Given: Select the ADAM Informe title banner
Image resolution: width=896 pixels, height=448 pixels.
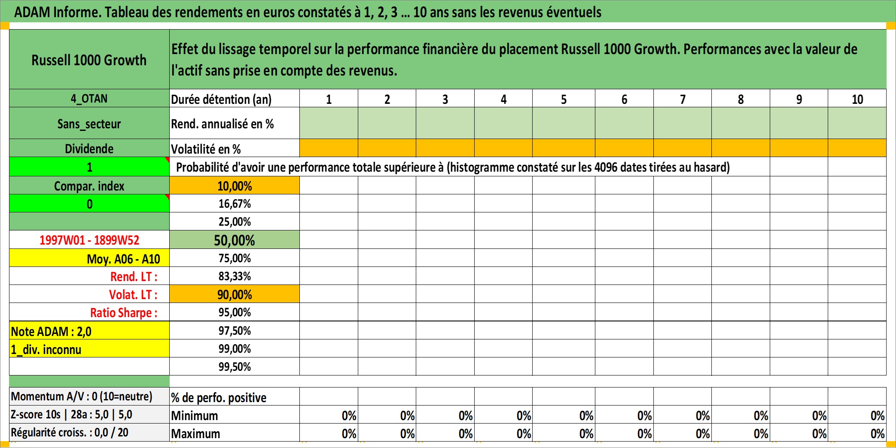Looking at the screenshot, I should point(448,12).
